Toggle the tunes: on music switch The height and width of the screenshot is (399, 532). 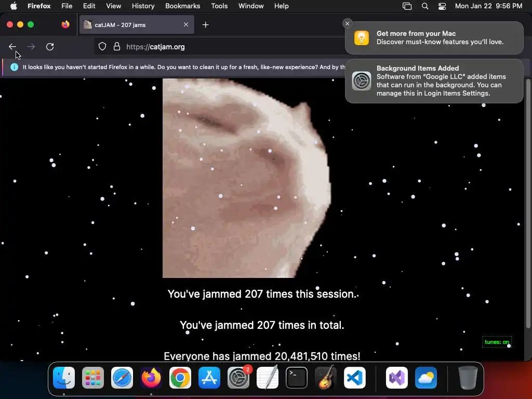click(497, 342)
